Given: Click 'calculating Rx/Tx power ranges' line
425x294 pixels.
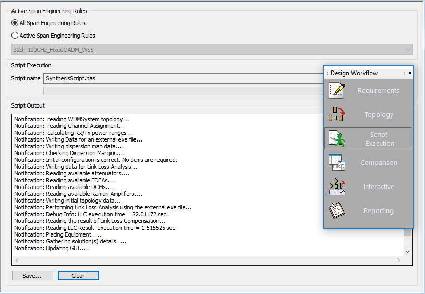Looking at the screenshot, I should click(74, 133).
